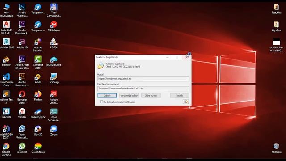The image size is (286, 161).
Task: Click the Your Uninstaller desktop icon
Action: 22,132
